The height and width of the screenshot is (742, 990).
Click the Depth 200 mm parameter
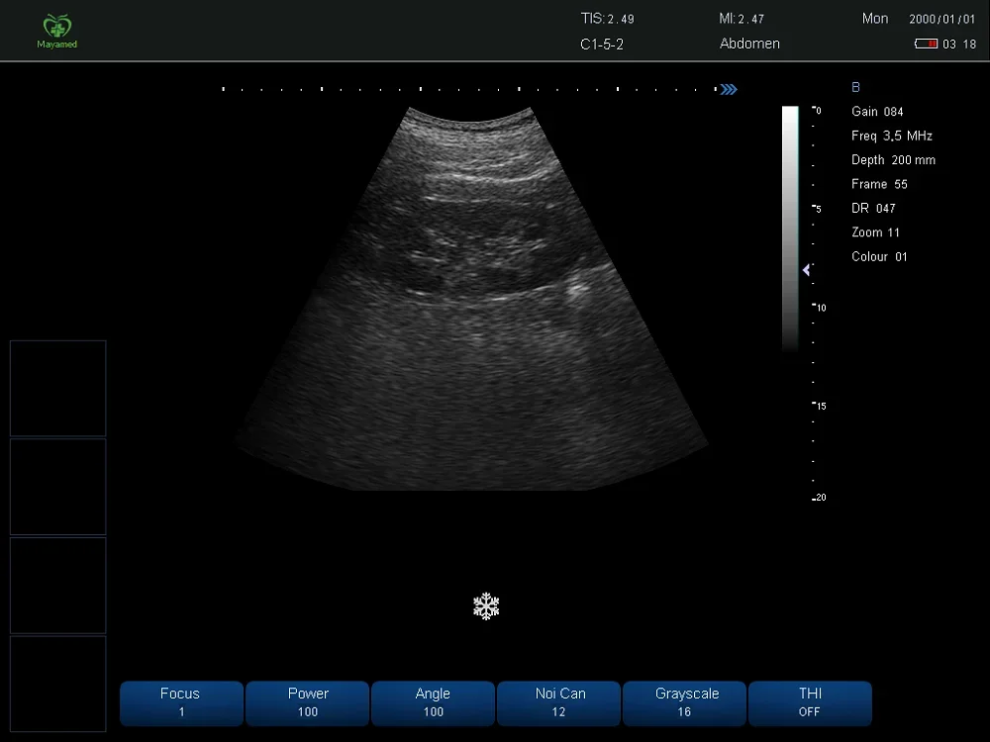click(893, 160)
